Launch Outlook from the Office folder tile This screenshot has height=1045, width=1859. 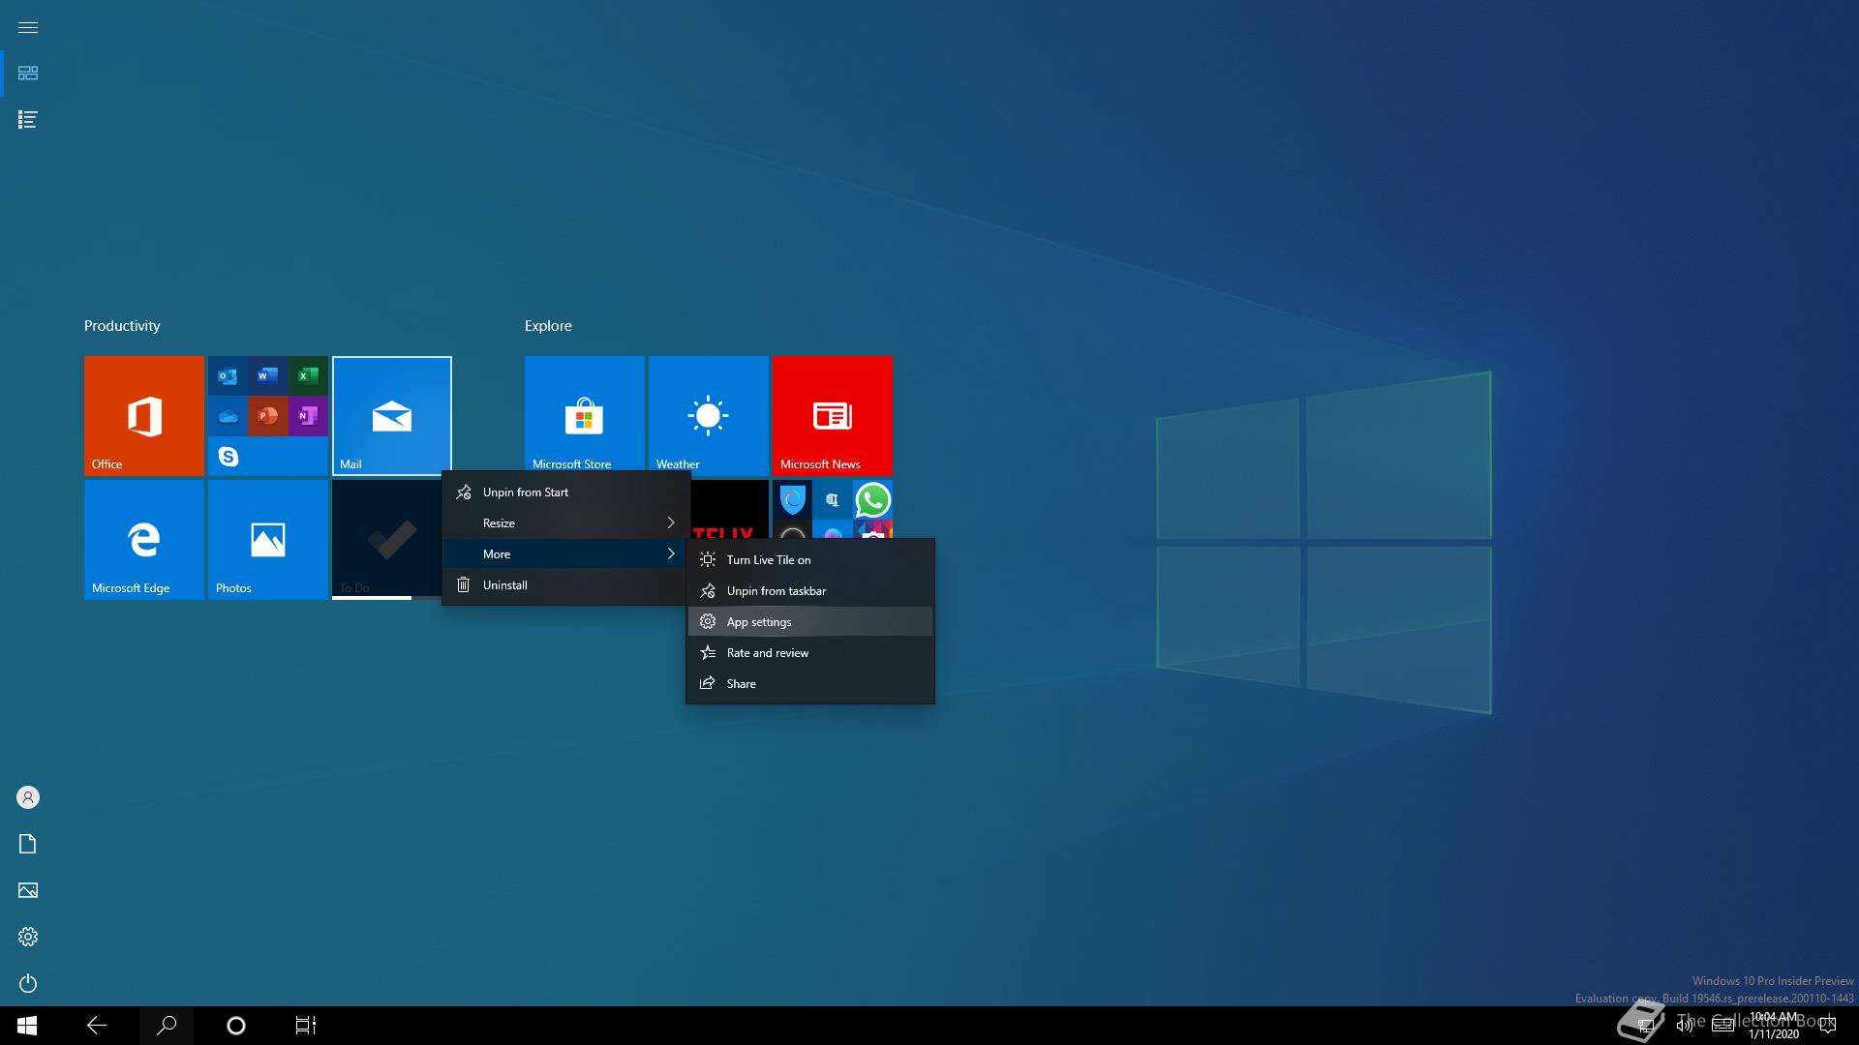[228, 375]
